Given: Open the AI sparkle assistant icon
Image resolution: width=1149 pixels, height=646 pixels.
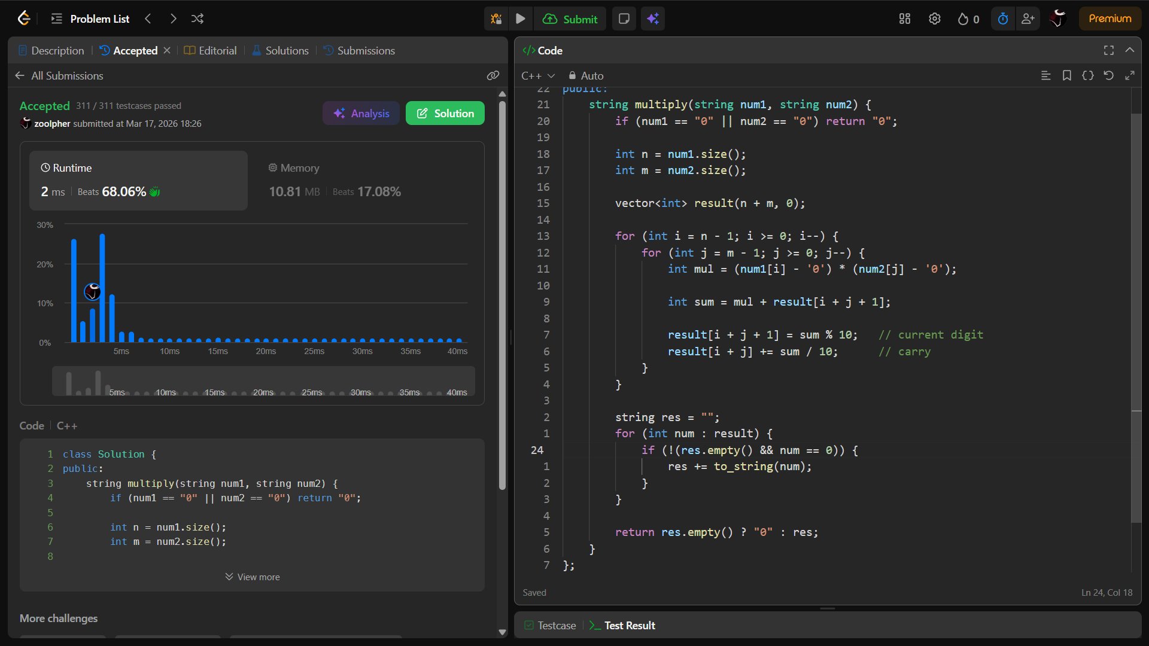Looking at the screenshot, I should 653,19.
